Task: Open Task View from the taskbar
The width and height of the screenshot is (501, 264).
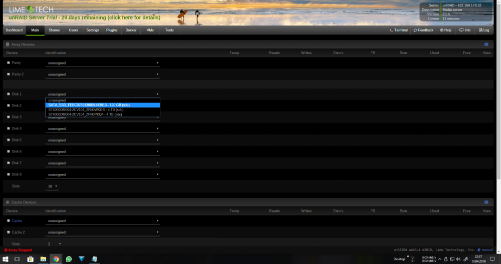Action: tap(17, 259)
